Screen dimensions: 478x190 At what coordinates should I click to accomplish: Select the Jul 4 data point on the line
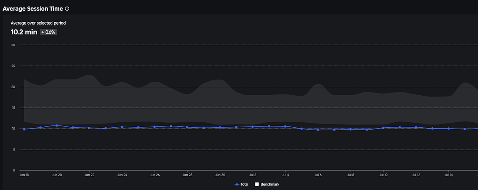point(285,126)
